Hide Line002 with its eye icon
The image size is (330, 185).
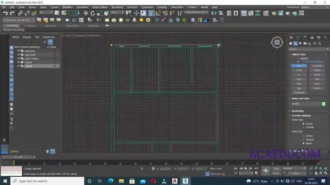pyautogui.click(x=19, y=66)
